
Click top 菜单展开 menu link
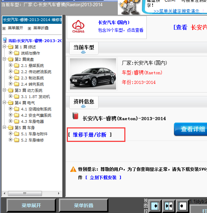click(x=15, y=28)
